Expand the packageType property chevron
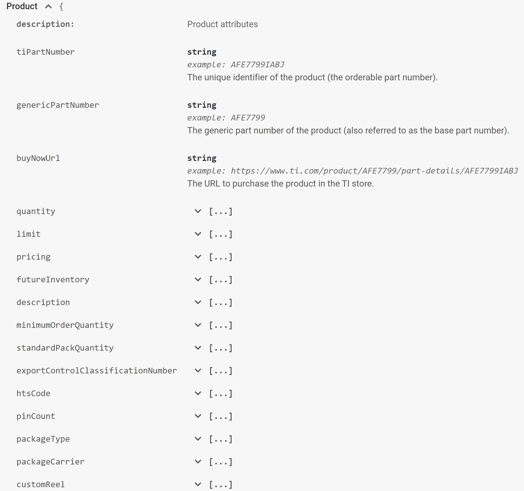Viewport: 524px width, 491px height. [198, 439]
